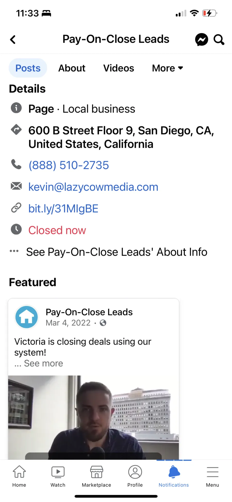Tap the search magnifier icon
This screenshot has width=232, height=502.
(x=219, y=40)
